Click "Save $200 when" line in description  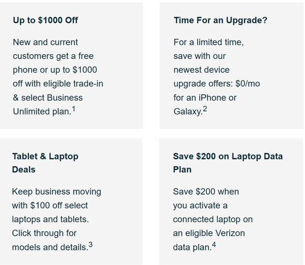pos(206,192)
